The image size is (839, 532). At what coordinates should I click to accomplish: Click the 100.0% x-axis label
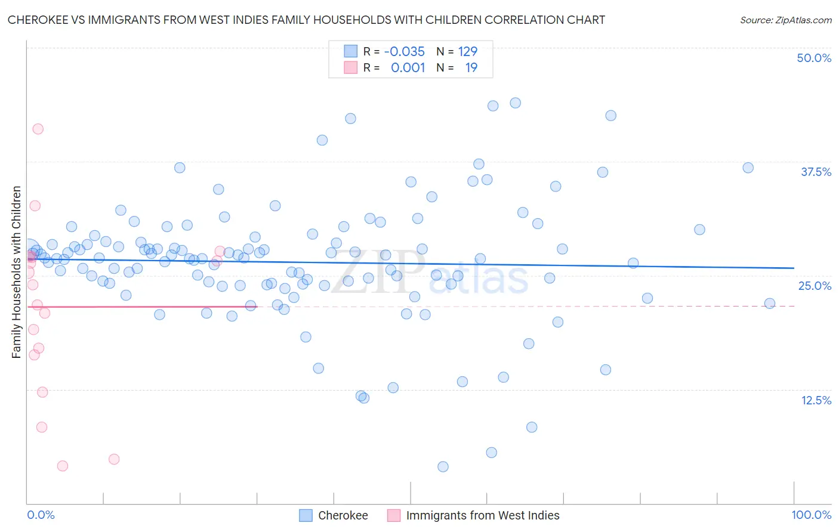point(812,515)
